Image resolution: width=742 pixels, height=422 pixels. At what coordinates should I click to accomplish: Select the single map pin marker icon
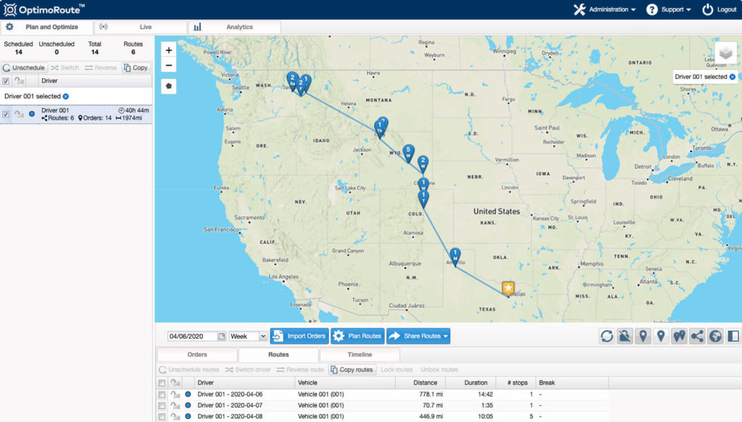pyautogui.click(x=661, y=336)
